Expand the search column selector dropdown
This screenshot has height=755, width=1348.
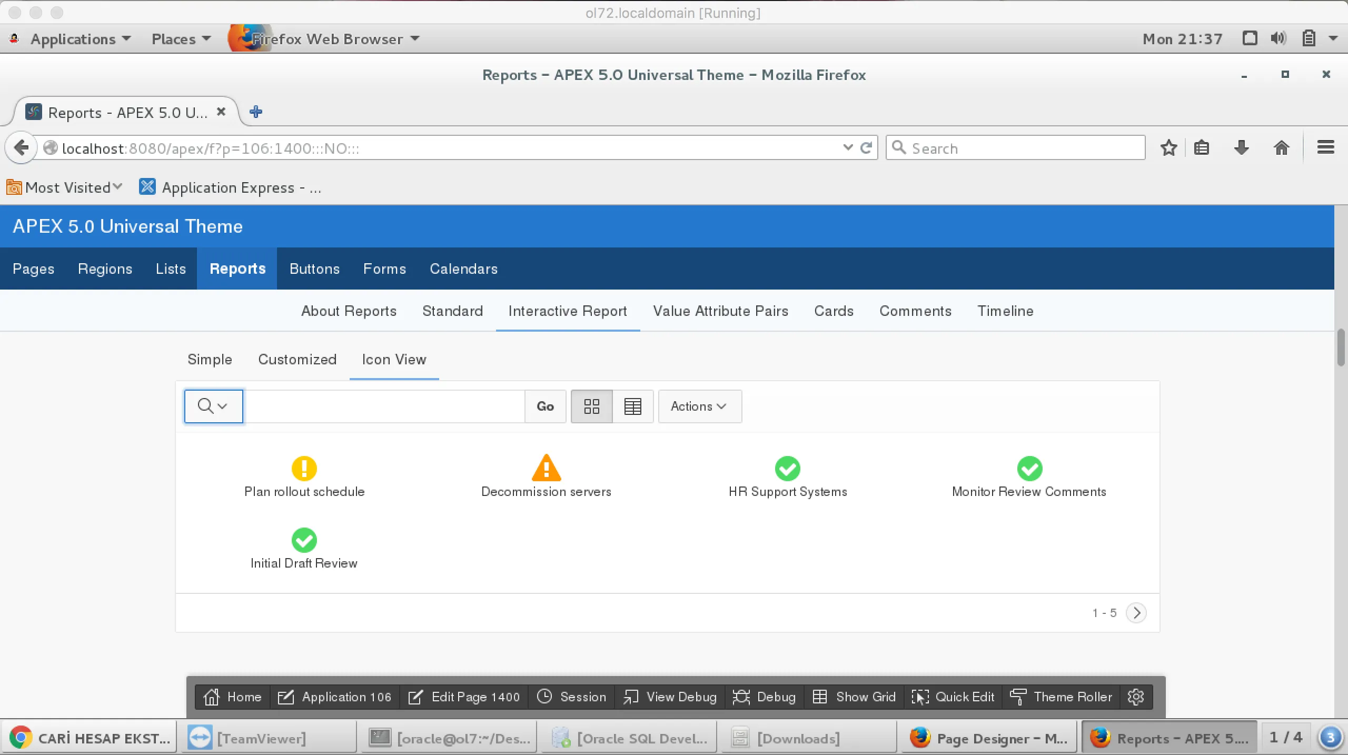[213, 406]
